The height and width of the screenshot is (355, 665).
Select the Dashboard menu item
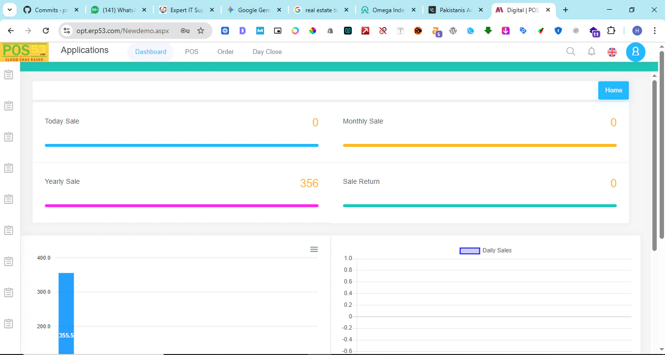click(x=151, y=52)
